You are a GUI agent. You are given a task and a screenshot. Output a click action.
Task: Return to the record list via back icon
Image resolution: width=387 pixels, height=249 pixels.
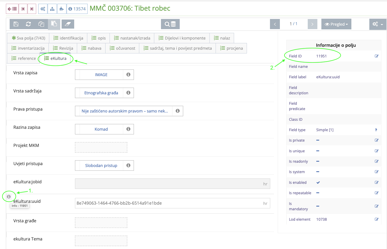12,9
